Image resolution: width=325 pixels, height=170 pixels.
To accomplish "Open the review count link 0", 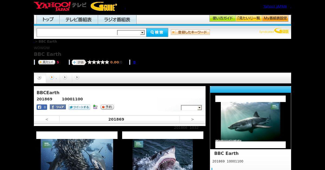I will click(x=134, y=62).
